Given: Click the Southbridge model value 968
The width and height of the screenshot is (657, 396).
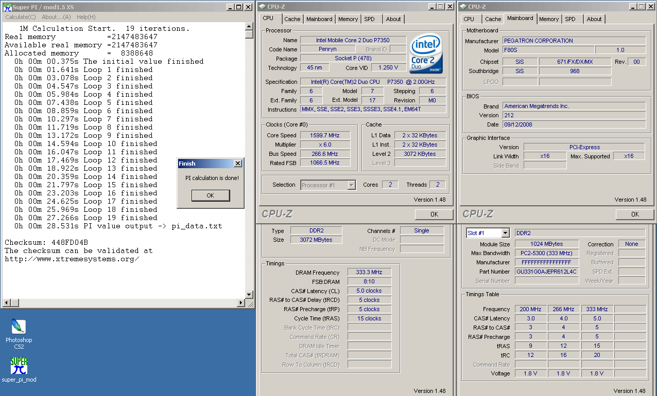Looking at the screenshot, I should point(575,71).
